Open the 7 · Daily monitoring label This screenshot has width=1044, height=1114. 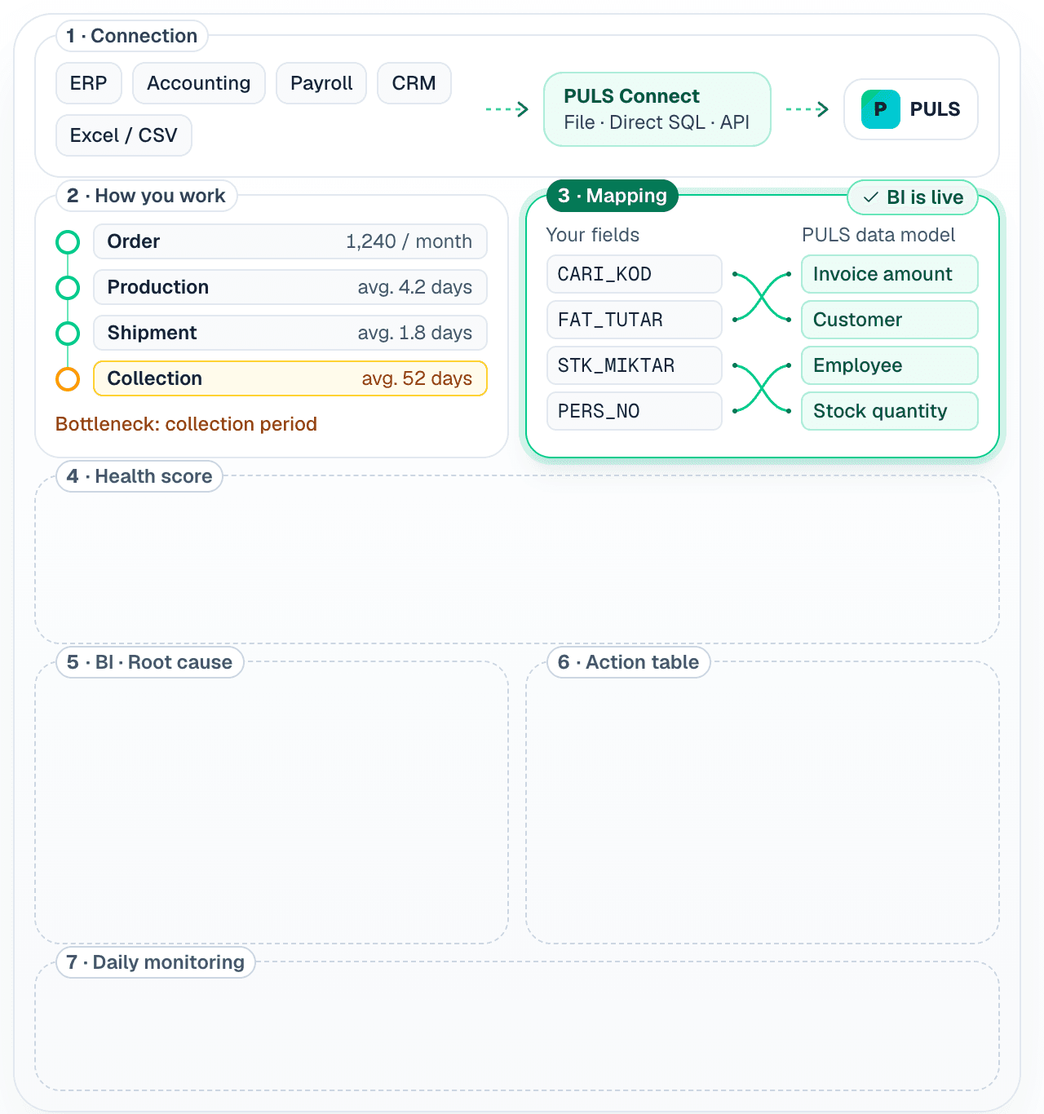[x=156, y=962]
